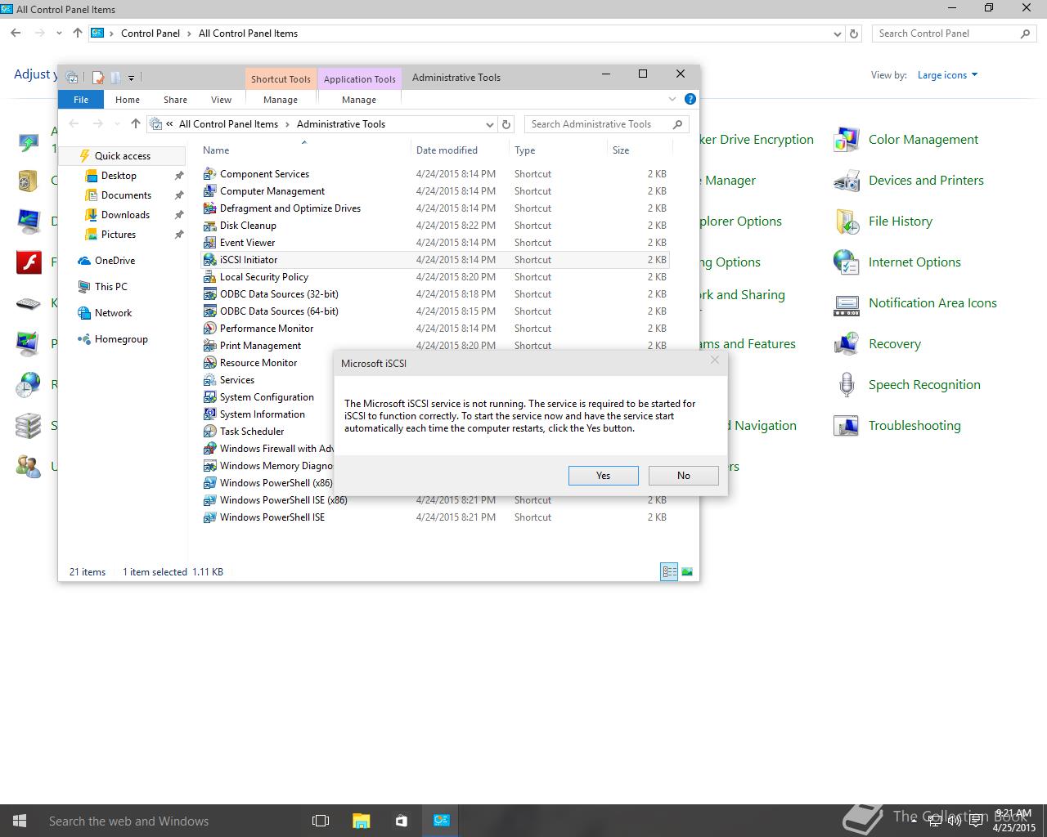Screen dimensions: 1047x837
Task: Click the Task Scheduler icon
Action: pos(209,432)
